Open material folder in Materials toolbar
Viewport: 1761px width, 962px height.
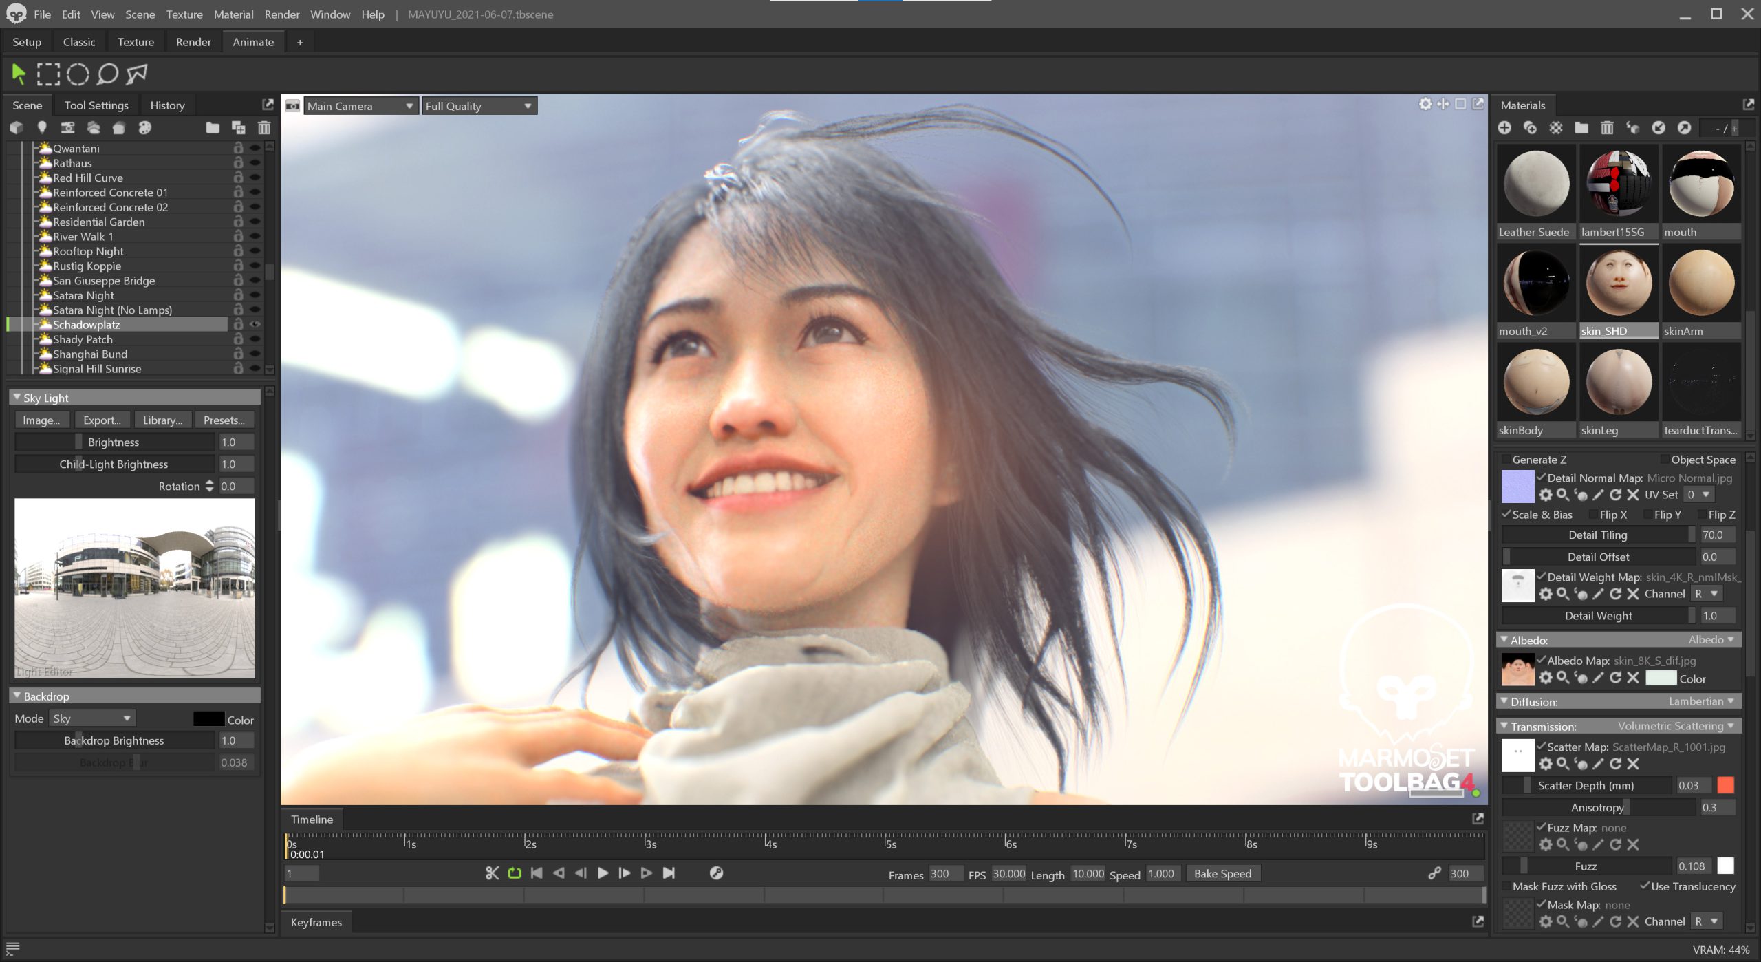click(1581, 128)
